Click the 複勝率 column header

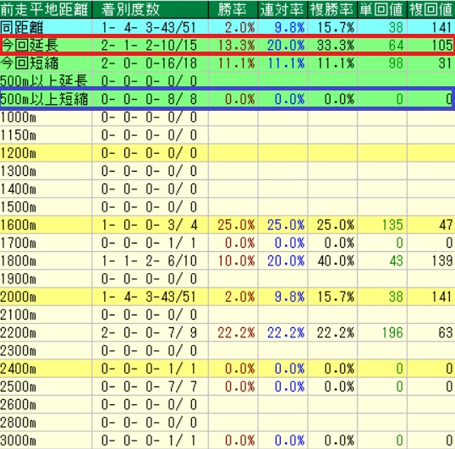pyautogui.click(x=332, y=9)
